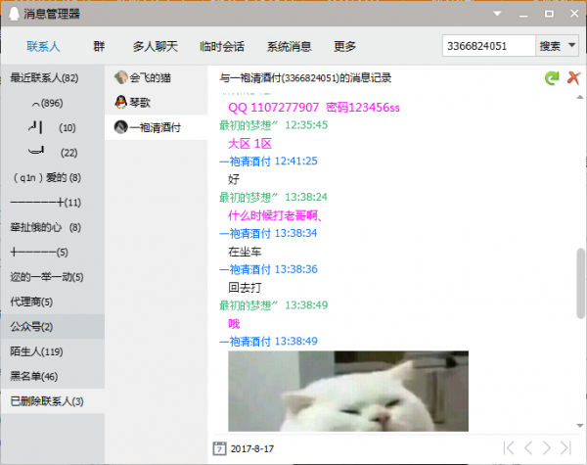587x465 pixels.
Task: Go to the first page of records
Action: (509, 447)
